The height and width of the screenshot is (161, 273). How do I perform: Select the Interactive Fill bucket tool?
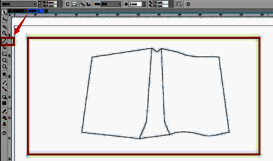point(5,117)
